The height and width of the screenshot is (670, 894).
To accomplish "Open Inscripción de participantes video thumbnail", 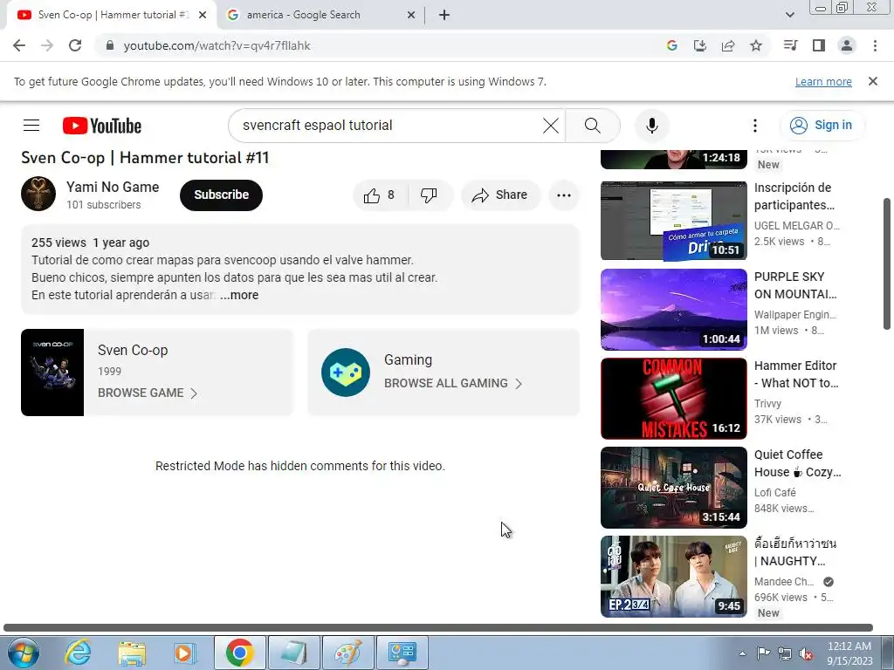I will (673, 221).
